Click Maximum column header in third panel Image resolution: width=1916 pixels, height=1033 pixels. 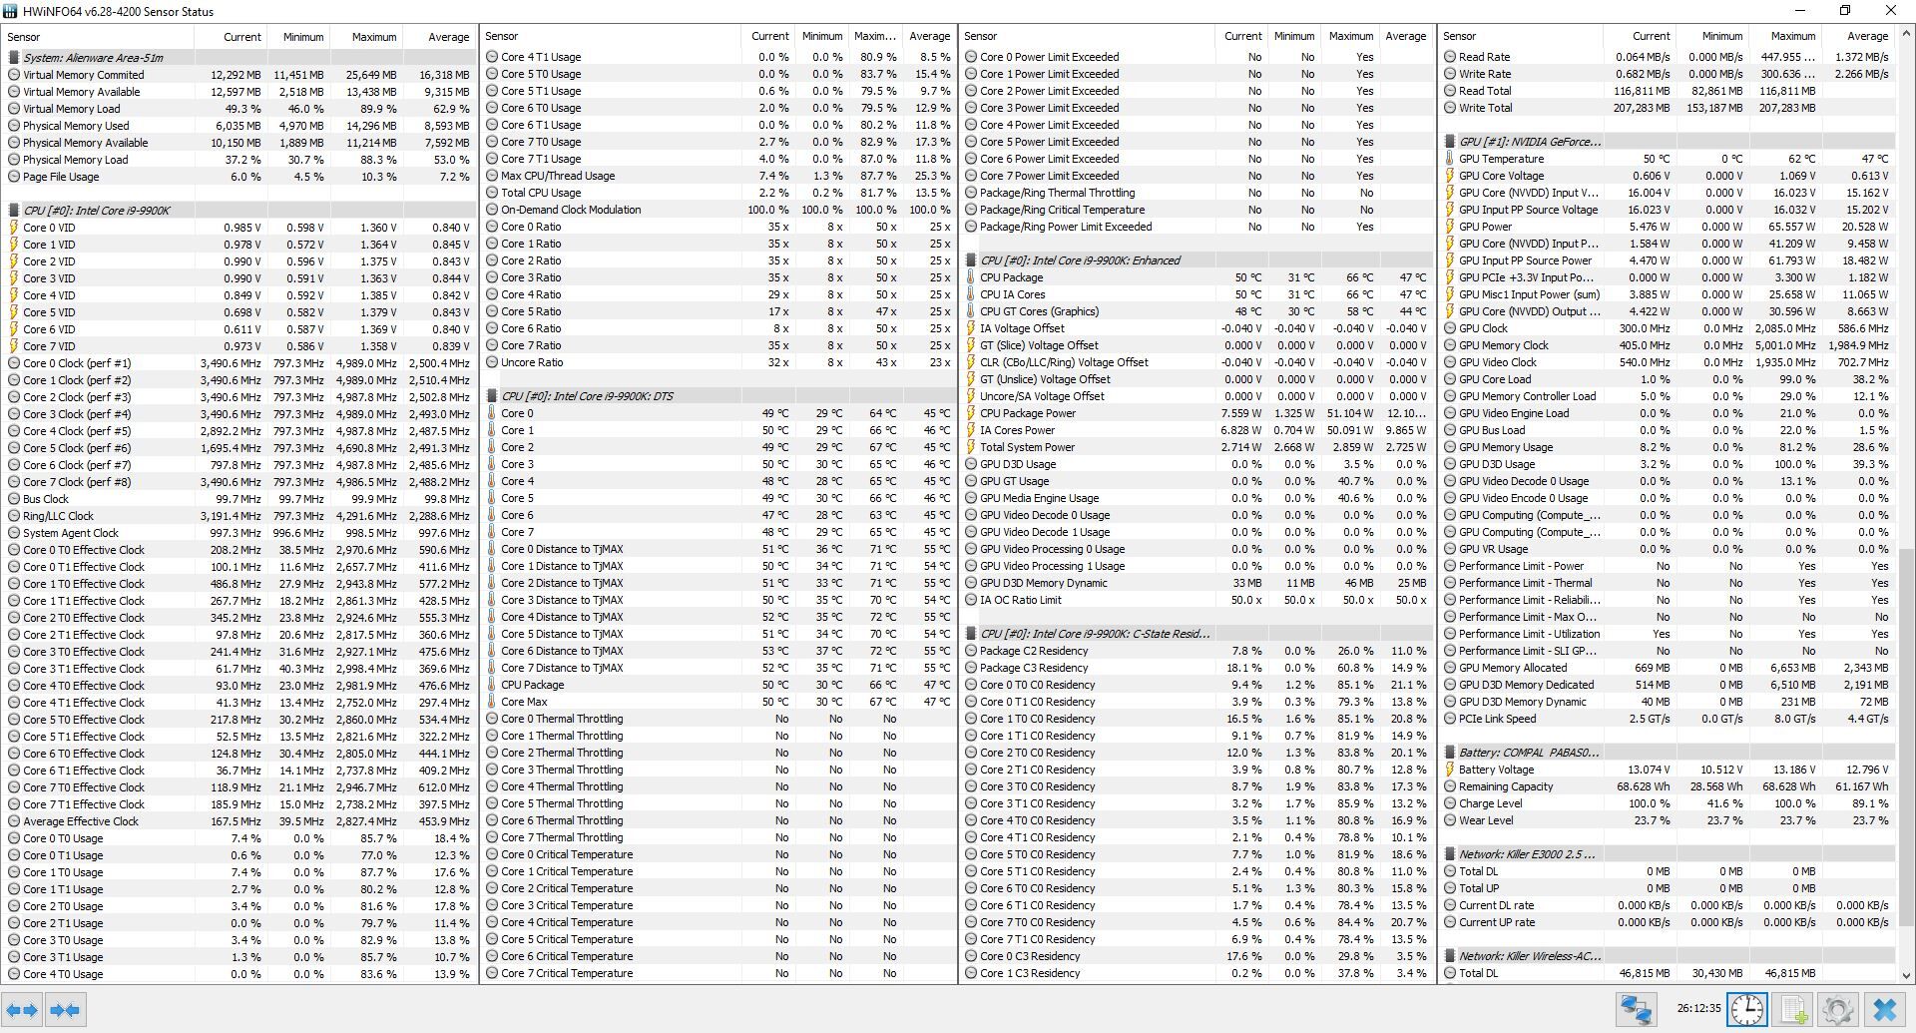pyautogui.click(x=1349, y=36)
